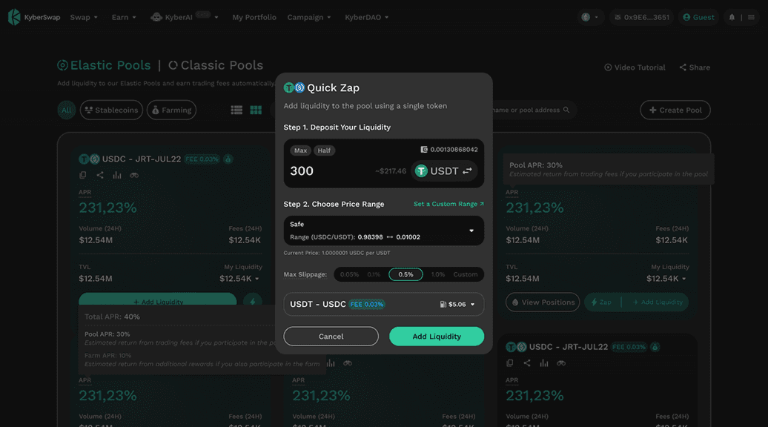Open the Video Tutorial link
768x427 pixels.
[x=635, y=67]
